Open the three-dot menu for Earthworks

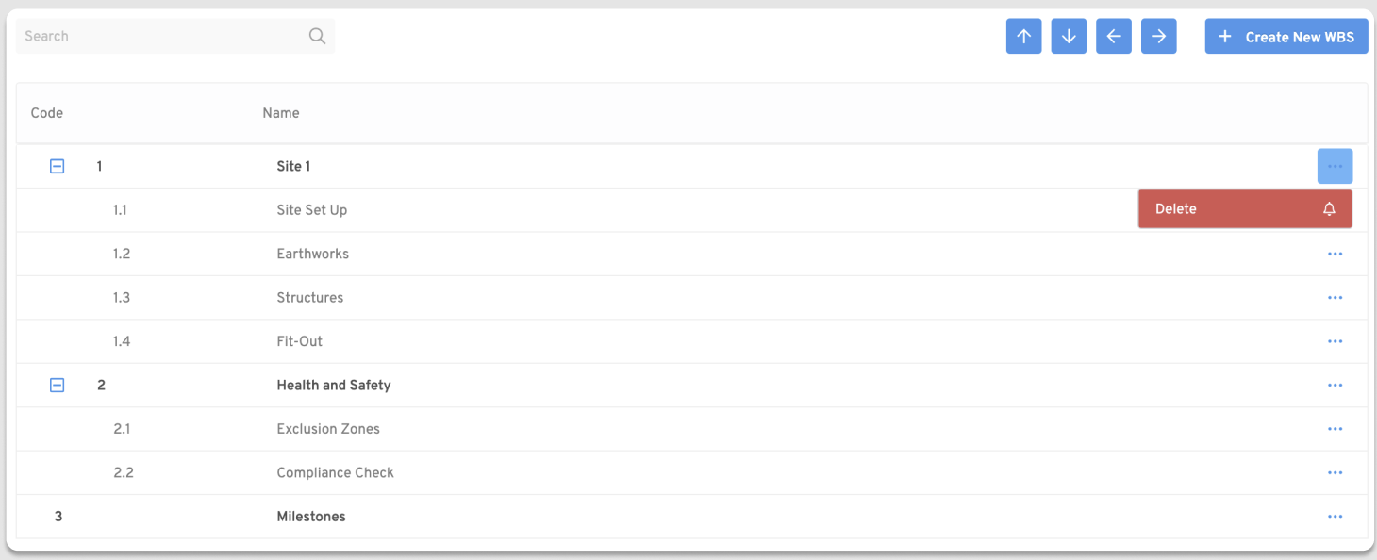[x=1335, y=254]
